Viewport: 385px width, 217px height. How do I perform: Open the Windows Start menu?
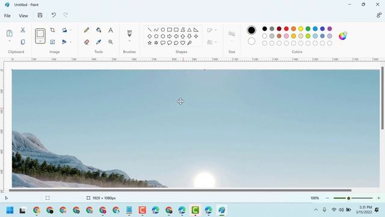pos(10,210)
